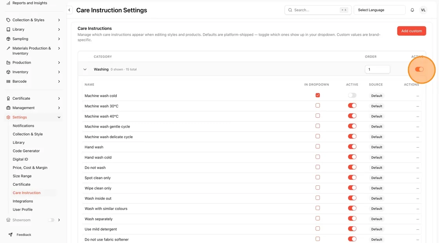Image resolution: width=439 pixels, height=243 pixels.
Task: Turn off active toggle for Wash separately
Action: [x=352, y=218]
